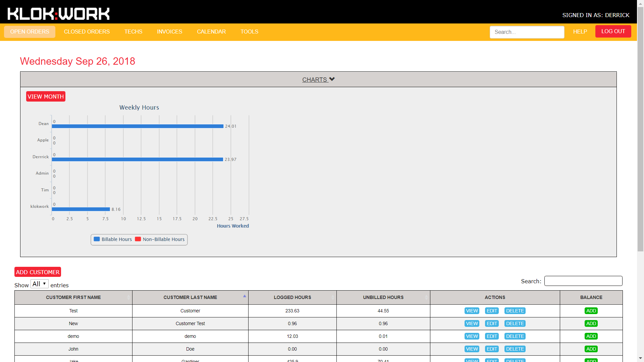Add balance for John Doe
This screenshot has height=362, width=644.
(591, 349)
